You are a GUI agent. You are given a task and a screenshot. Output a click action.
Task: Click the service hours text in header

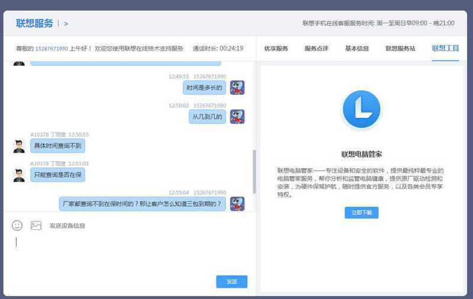(x=378, y=23)
